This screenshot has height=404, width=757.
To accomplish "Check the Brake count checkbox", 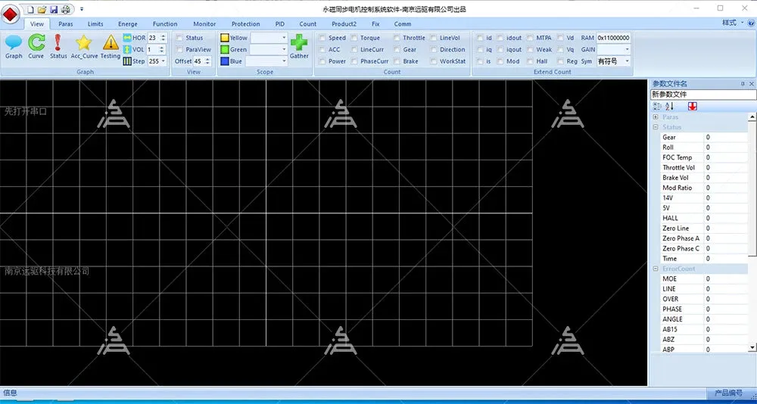I will (x=397, y=61).
